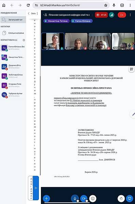Open the Загальний чат item
Viewport: 135px width, 204px height.
click(x=13, y=20)
